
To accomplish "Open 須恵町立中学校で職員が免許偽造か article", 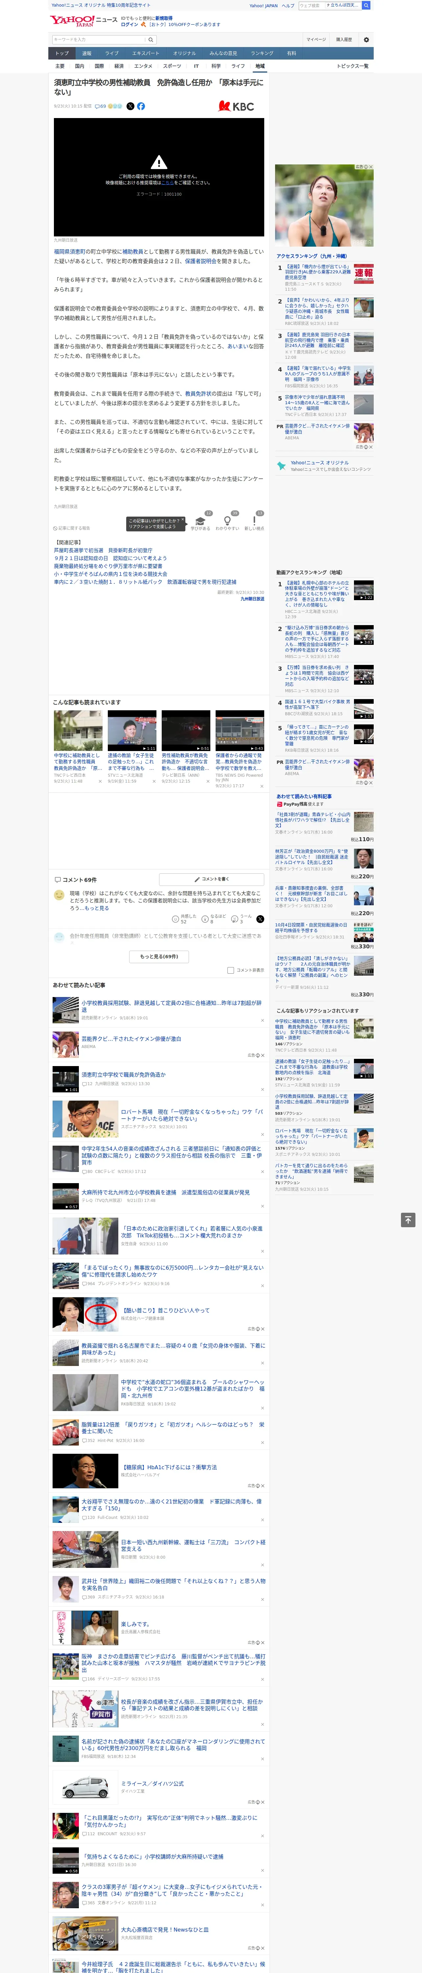I will coord(123,1075).
